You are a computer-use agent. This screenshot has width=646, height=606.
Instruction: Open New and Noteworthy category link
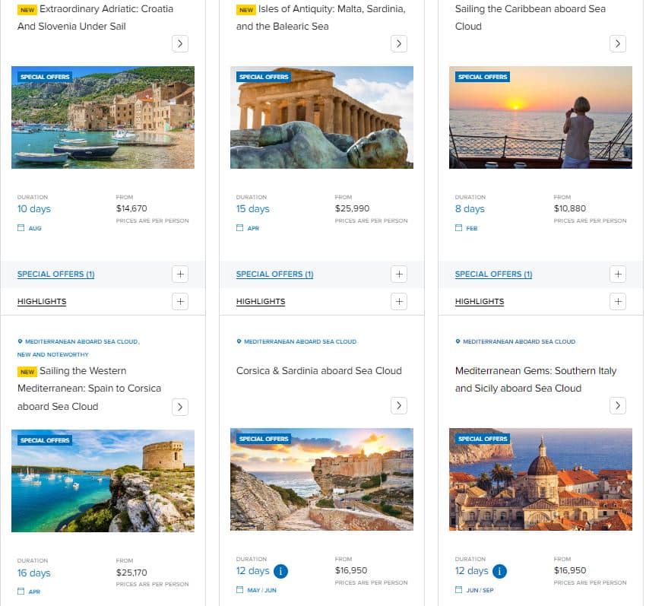(52, 354)
